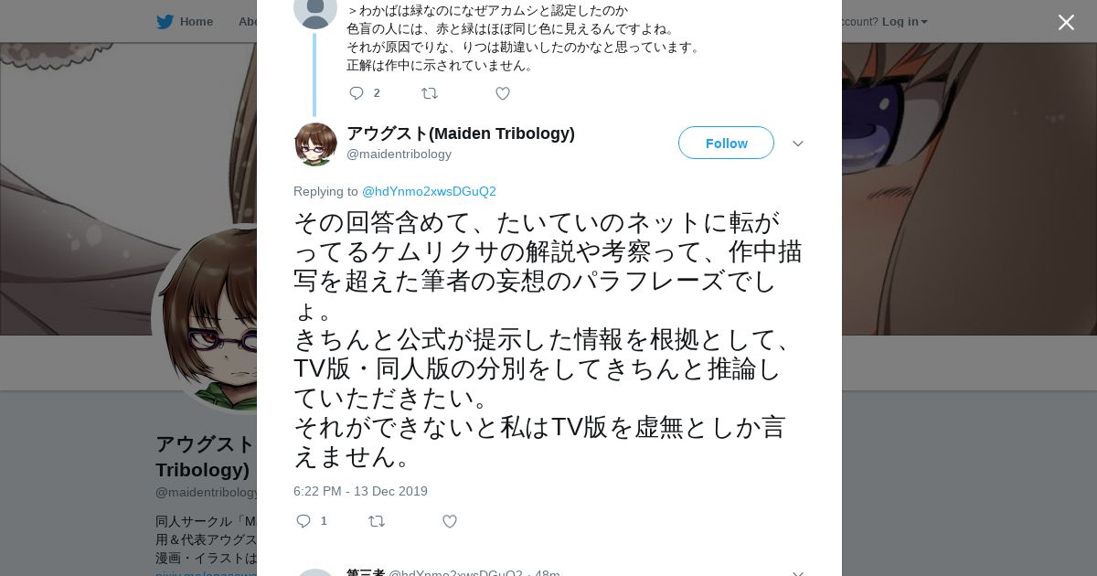This screenshot has width=1097, height=576.
Task: Open the options chevron on 第三者's reply
Action: tap(798, 572)
